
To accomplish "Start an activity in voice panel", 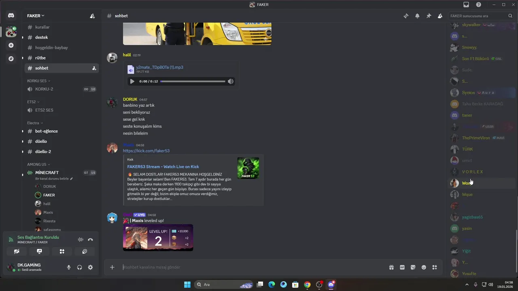I will pos(62,251).
